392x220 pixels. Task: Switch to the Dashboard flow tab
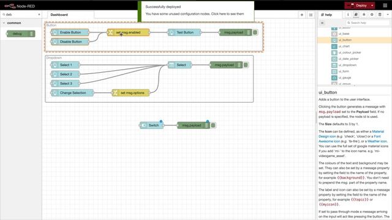pyautogui.click(x=59, y=15)
